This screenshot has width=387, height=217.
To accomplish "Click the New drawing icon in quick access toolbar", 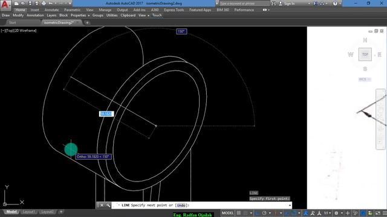I will pyautogui.click(x=16, y=4).
